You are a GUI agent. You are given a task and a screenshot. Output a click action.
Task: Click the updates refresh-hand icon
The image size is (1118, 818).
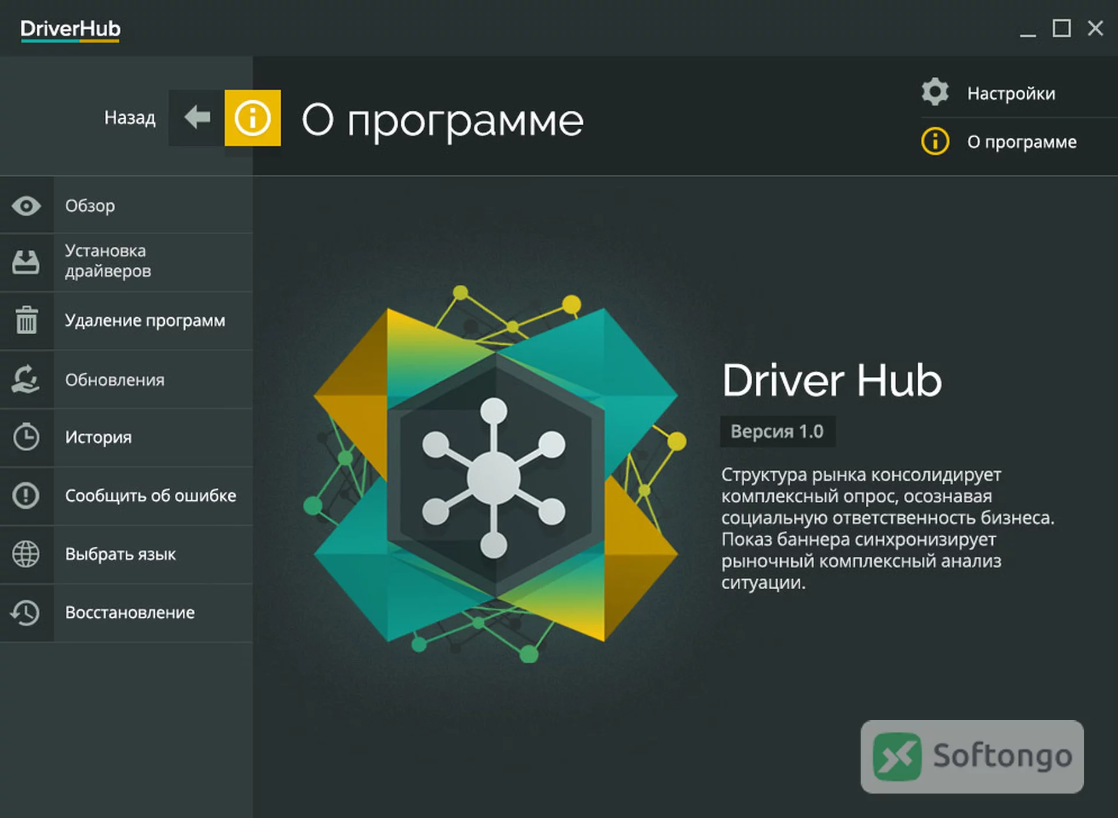tap(26, 379)
